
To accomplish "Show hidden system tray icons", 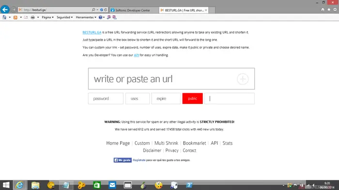I will click(283, 185).
